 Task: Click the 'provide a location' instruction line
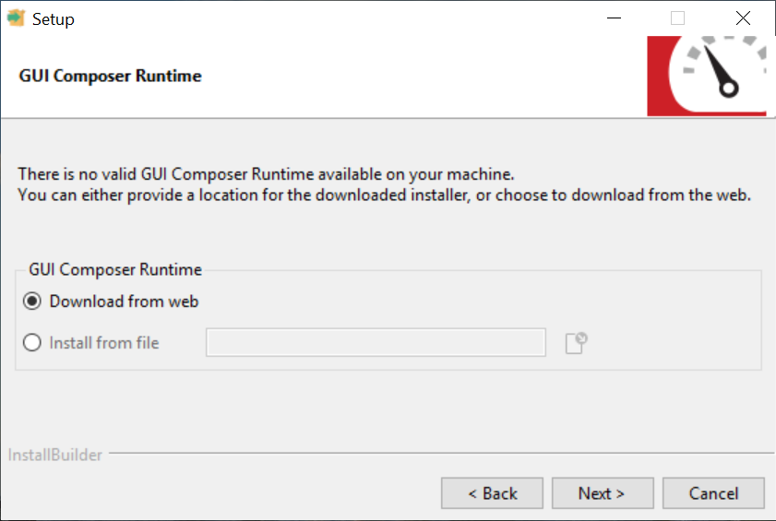[386, 195]
